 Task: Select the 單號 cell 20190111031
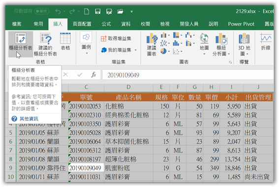86,177
